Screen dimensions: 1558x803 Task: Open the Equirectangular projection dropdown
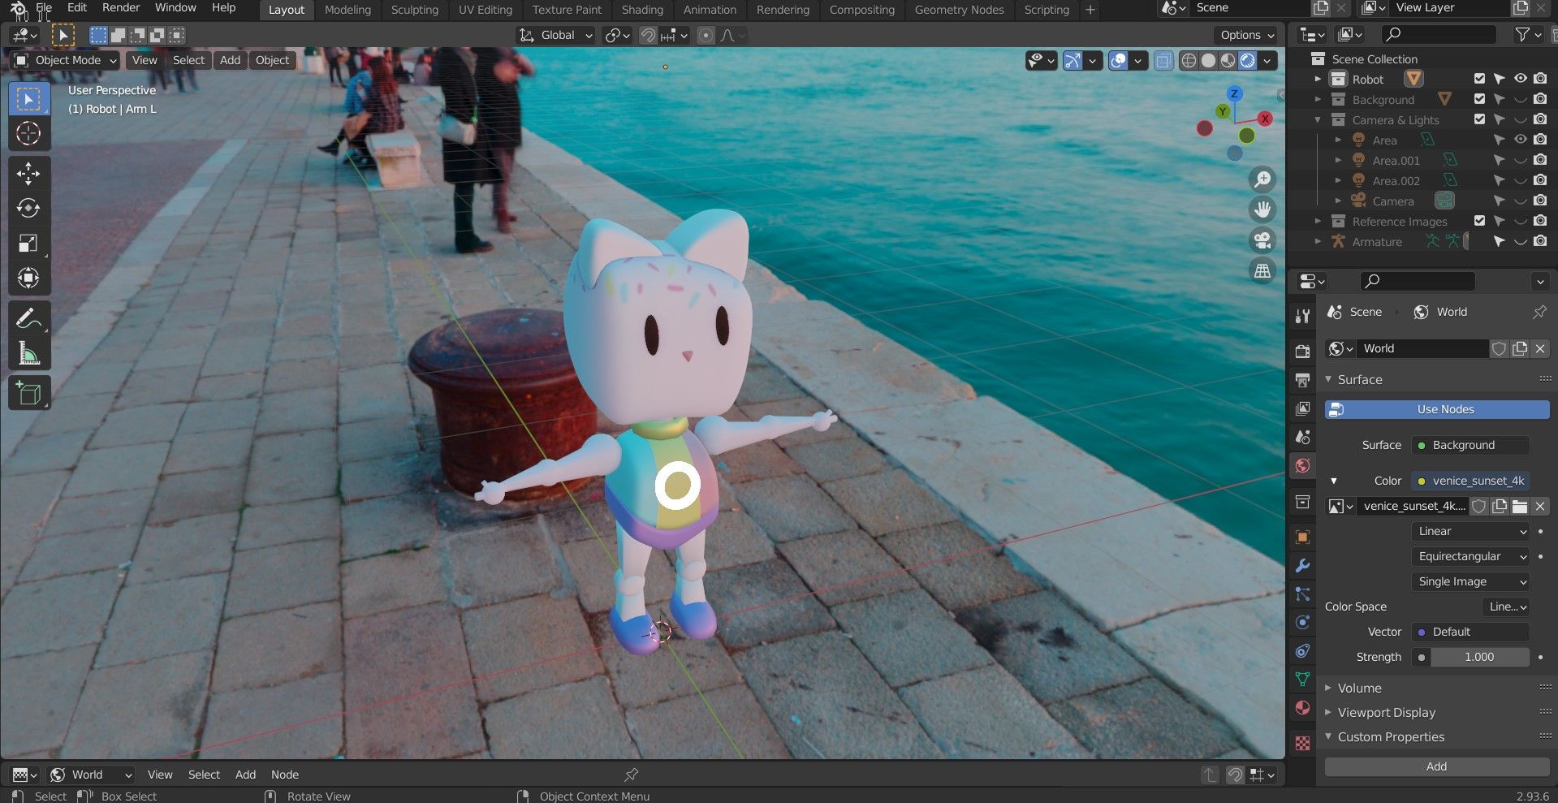[1470, 556]
